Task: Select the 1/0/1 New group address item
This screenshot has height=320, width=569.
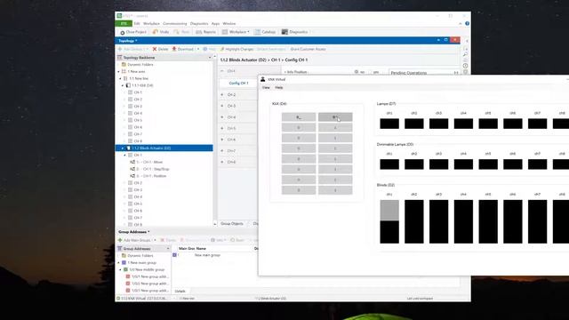Action: [x=148, y=276]
